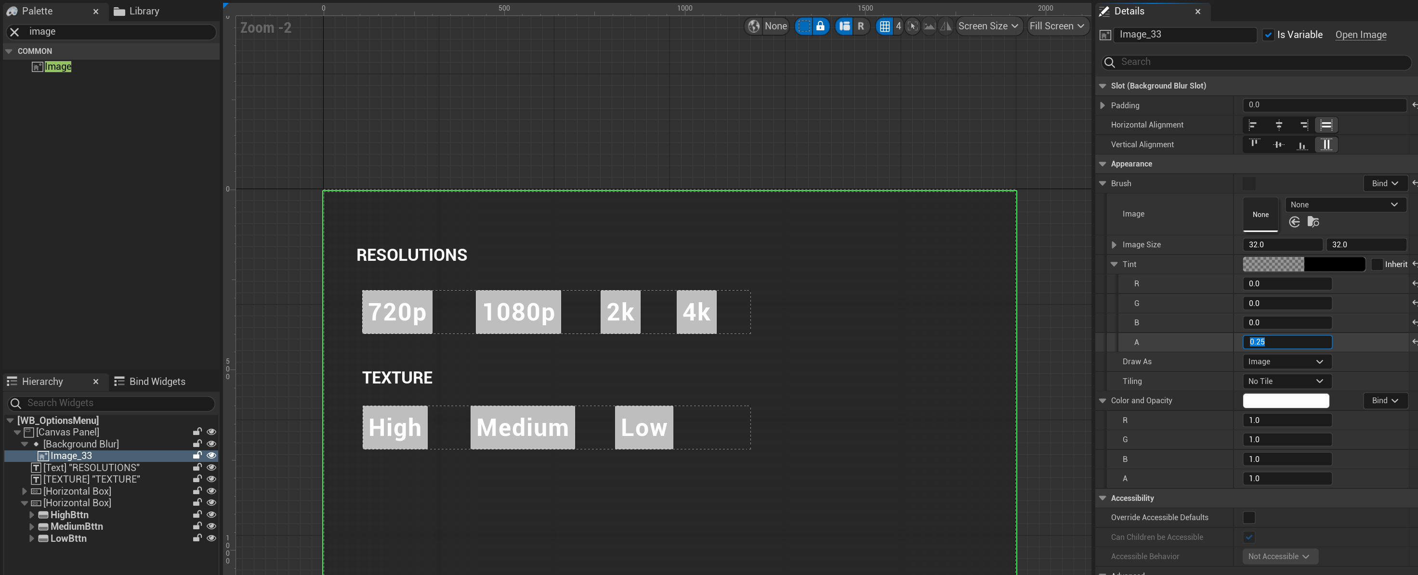The width and height of the screenshot is (1418, 575).
Task: Select fill horizontal alignment icon
Action: point(1326,125)
